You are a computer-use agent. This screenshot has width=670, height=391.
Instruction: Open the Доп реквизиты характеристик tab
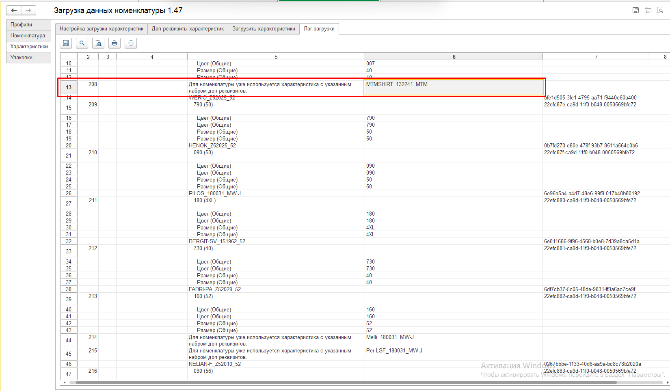[188, 29]
